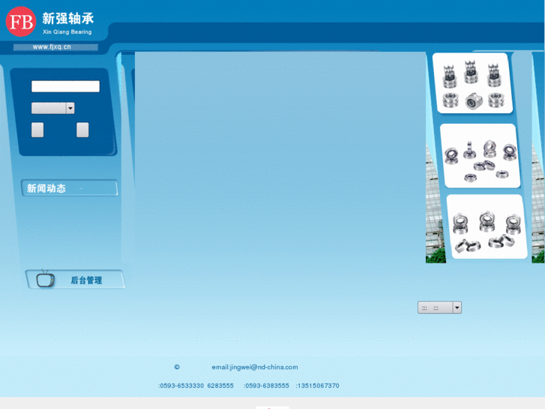Click the copyright © symbol in footer

coord(177,367)
